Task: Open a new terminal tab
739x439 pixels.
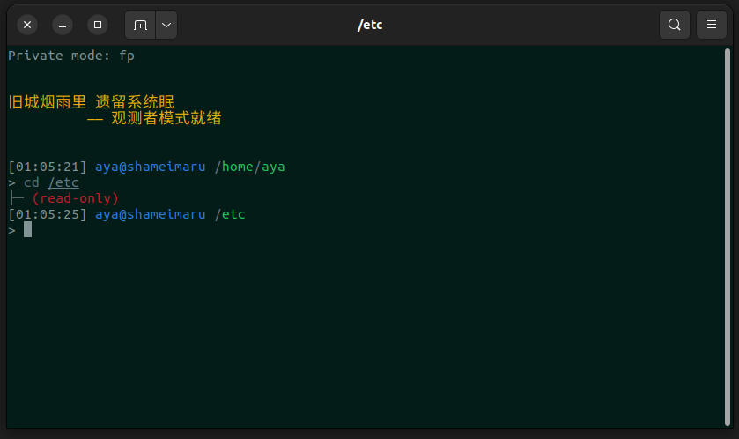Action: [140, 25]
